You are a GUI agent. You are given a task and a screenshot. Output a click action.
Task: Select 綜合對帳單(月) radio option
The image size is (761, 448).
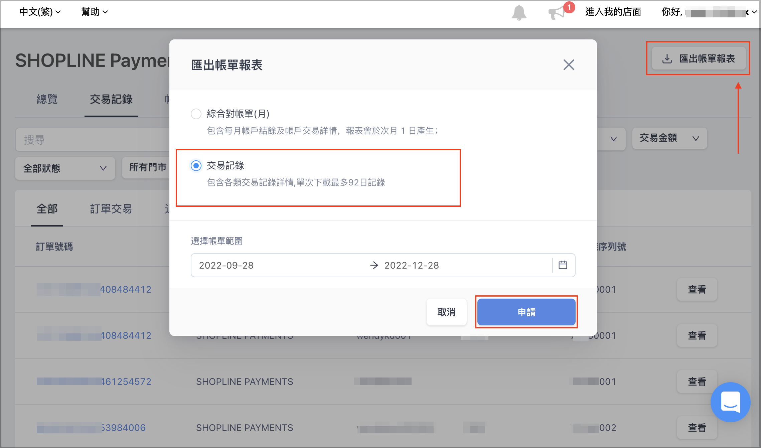coord(196,114)
